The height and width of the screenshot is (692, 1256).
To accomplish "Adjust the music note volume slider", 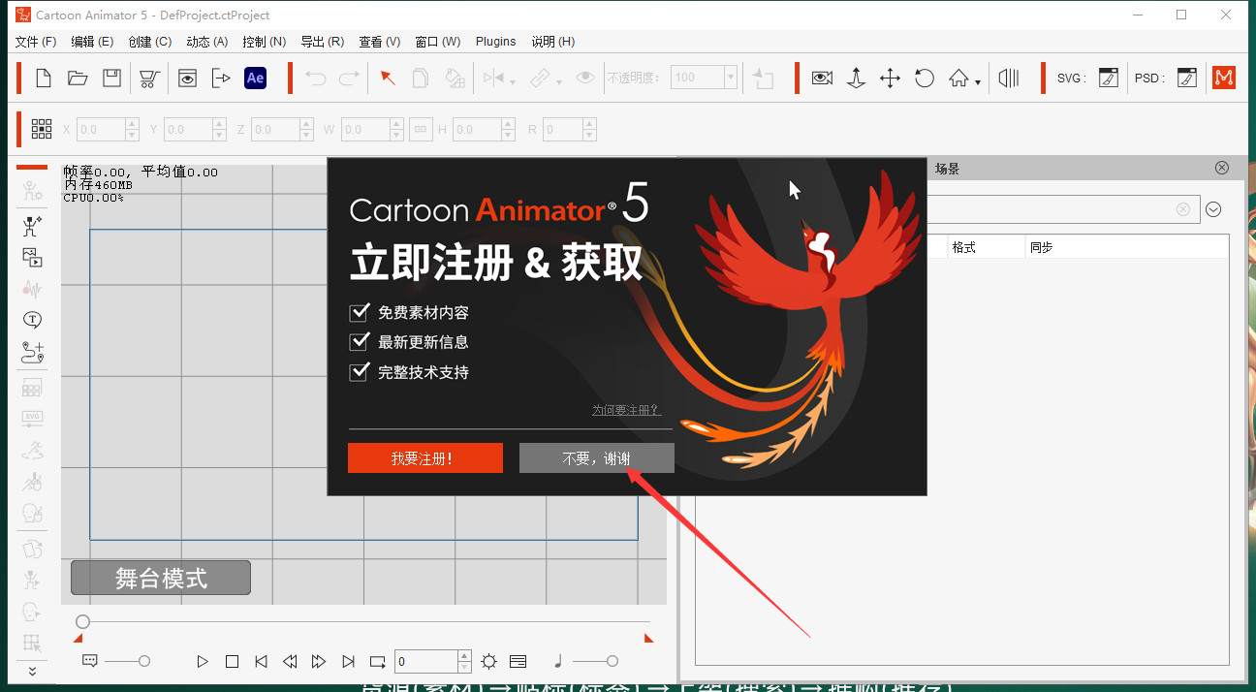I will (x=612, y=661).
